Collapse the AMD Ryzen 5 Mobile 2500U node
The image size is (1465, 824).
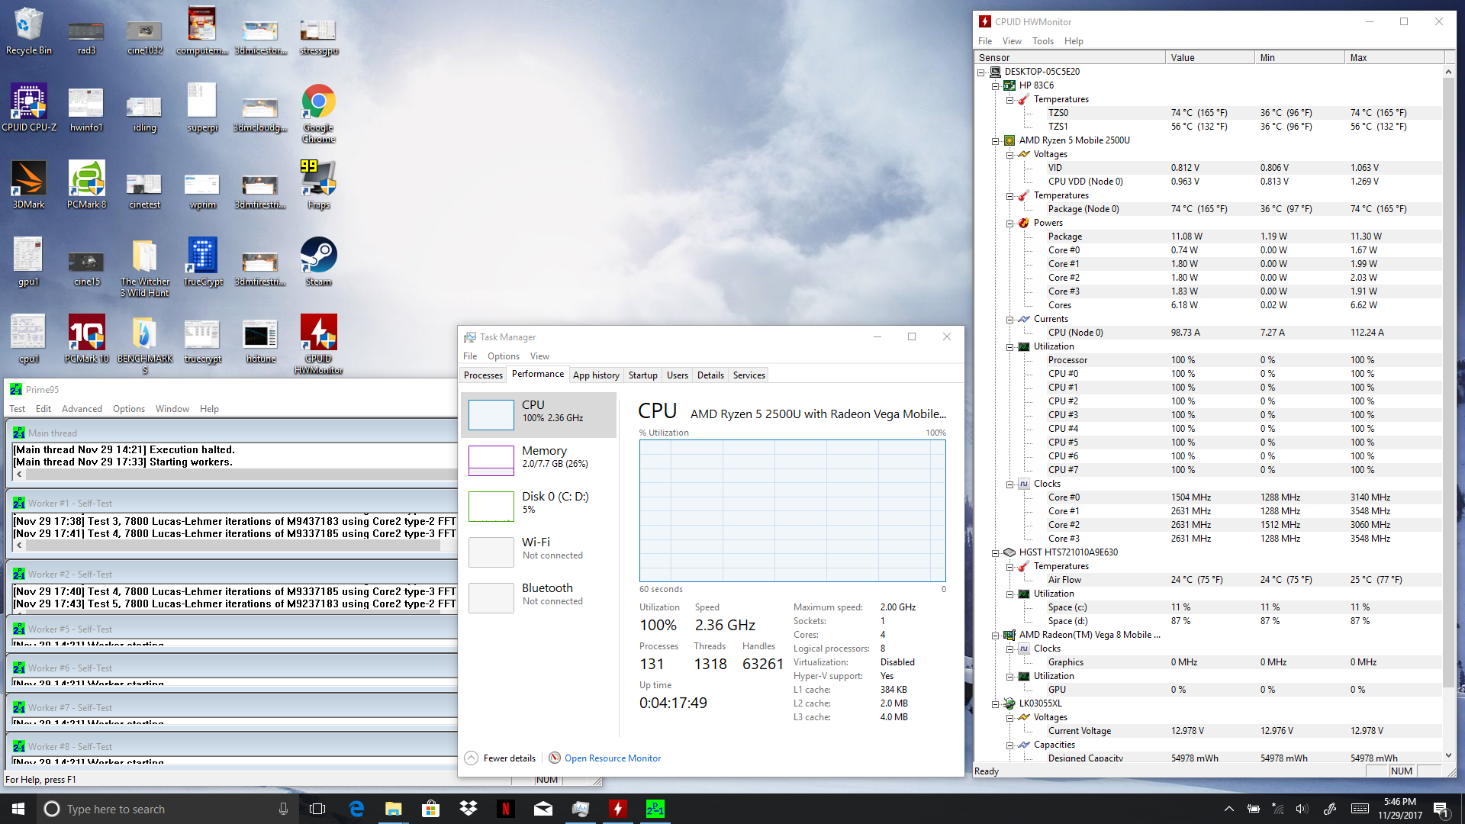coord(995,140)
